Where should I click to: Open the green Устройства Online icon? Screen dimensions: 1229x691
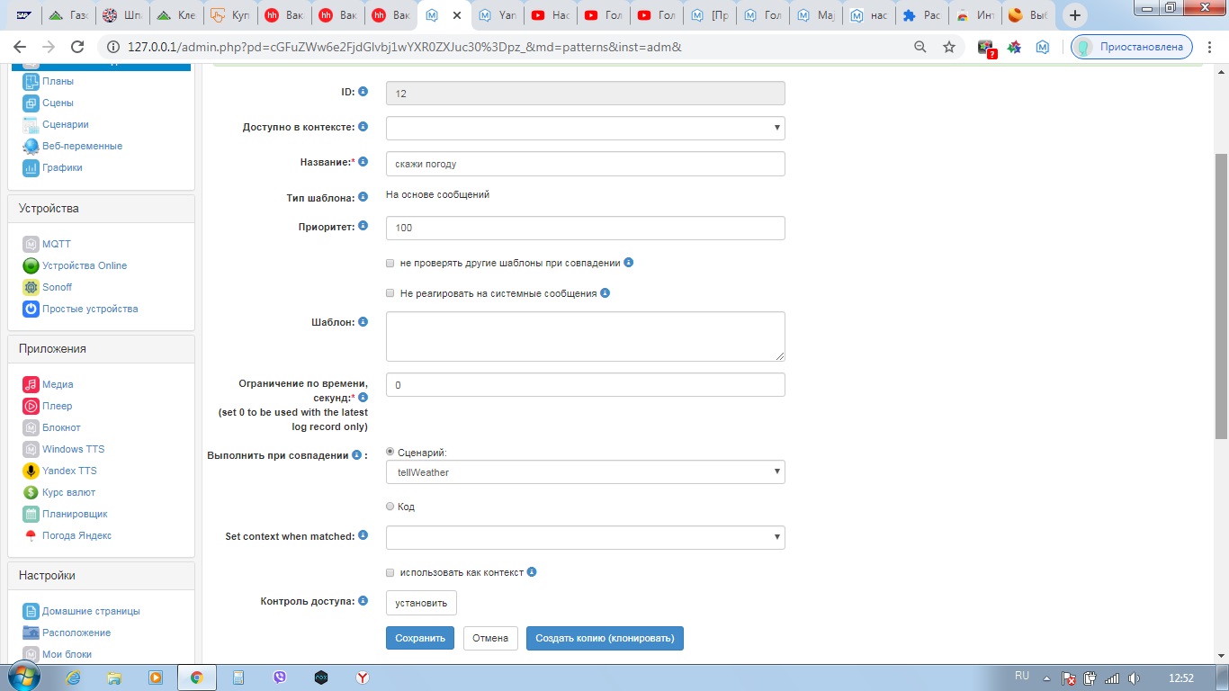[x=31, y=265]
